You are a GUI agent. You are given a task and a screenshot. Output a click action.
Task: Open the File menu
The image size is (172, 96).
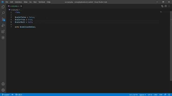(x=7, y=2)
